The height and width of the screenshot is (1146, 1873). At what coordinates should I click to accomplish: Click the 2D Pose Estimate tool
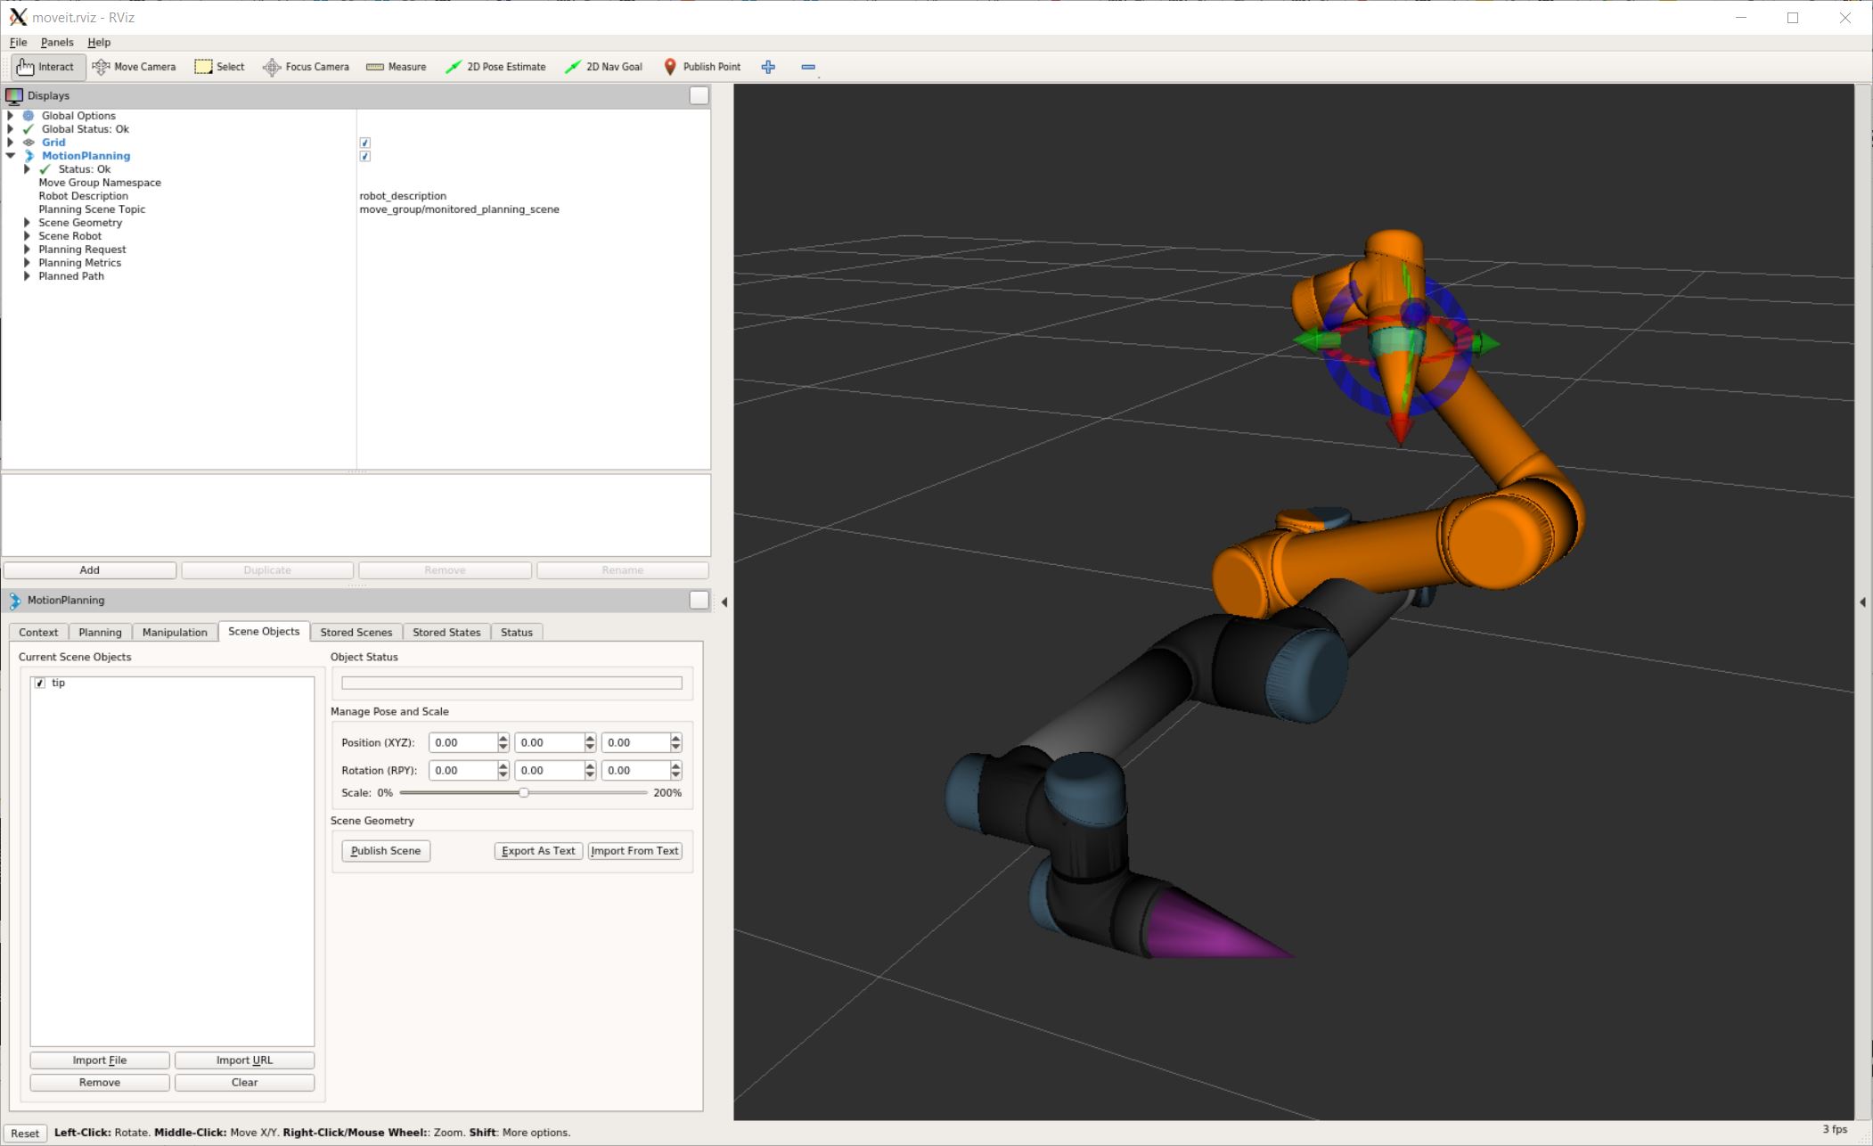504,66
